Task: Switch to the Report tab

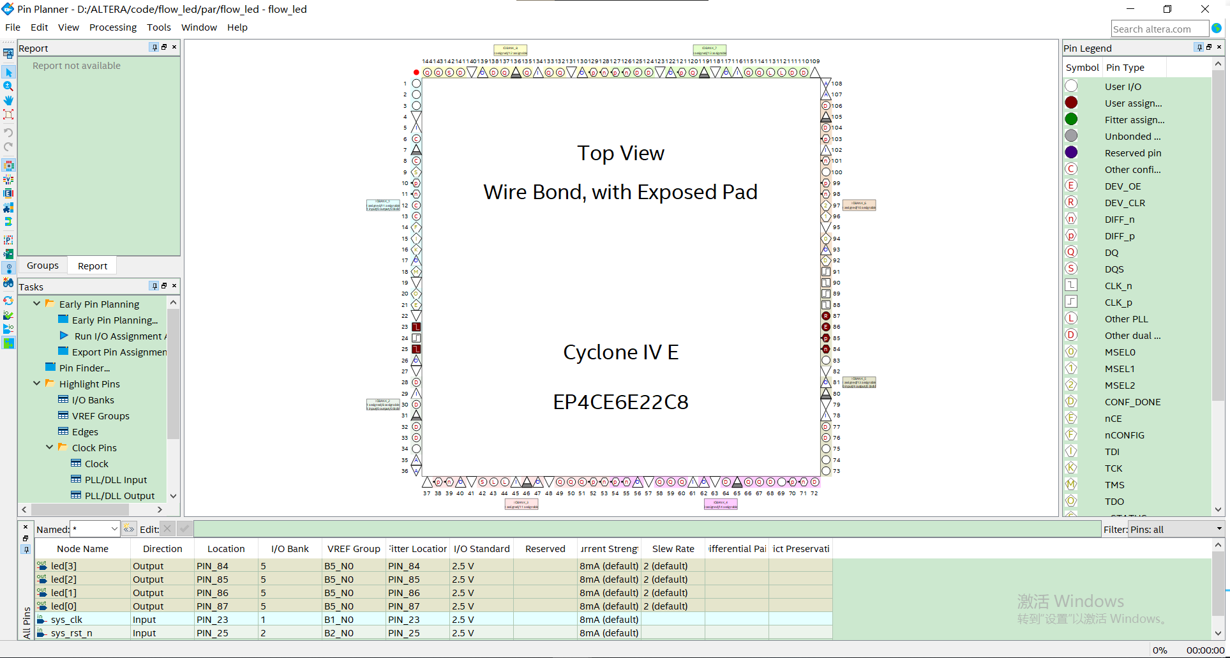Action: (x=93, y=265)
